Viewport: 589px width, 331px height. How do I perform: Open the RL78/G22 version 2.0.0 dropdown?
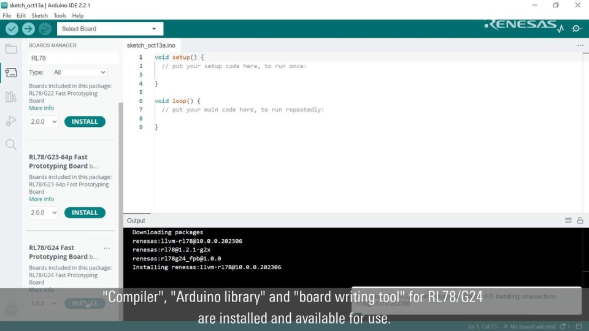click(x=44, y=121)
